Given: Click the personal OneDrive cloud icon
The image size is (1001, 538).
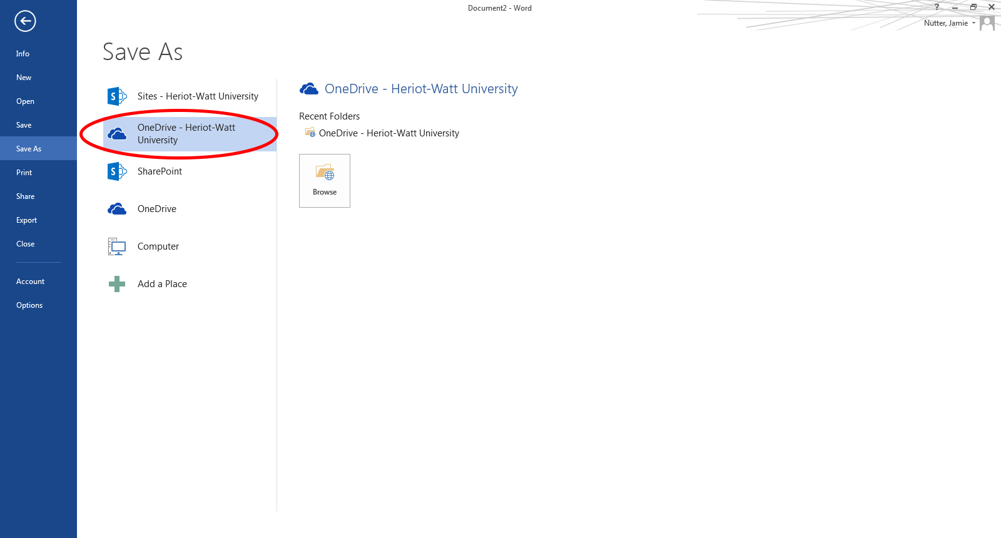Looking at the screenshot, I should click(x=117, y=209).
